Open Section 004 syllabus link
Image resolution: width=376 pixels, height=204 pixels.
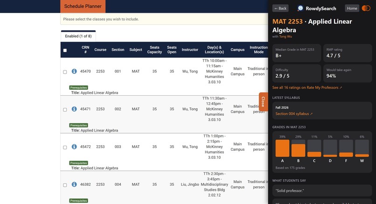click(294, 114)
